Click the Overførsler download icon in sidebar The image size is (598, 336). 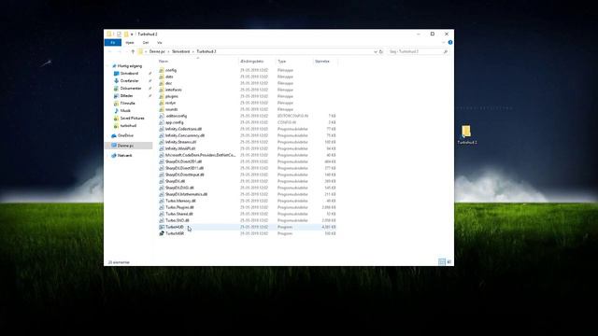click(116, 81)
